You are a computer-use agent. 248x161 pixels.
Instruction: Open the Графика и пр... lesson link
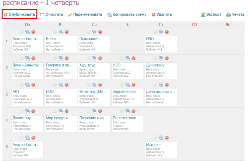(x=59, y=65)
